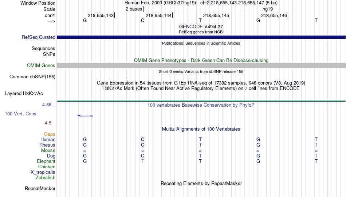Click the SNPs track label
Viewport: 346px width, 197px height.
49,54
